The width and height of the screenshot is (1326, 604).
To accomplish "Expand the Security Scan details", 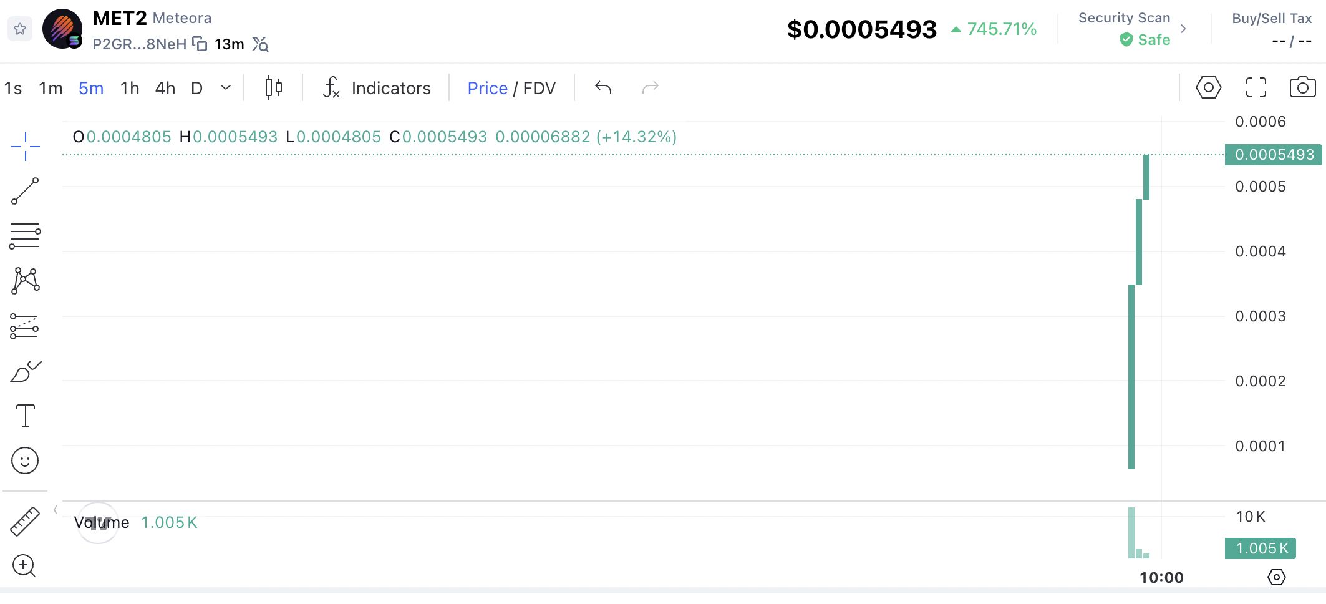I will pyautogui.click(x=1183, y=27).
